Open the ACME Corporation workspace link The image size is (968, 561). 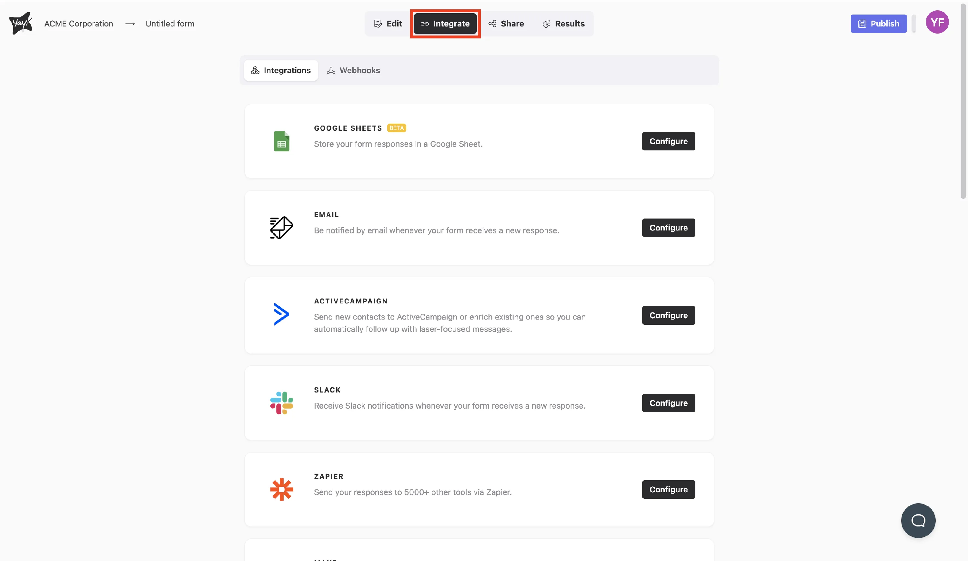79,24
